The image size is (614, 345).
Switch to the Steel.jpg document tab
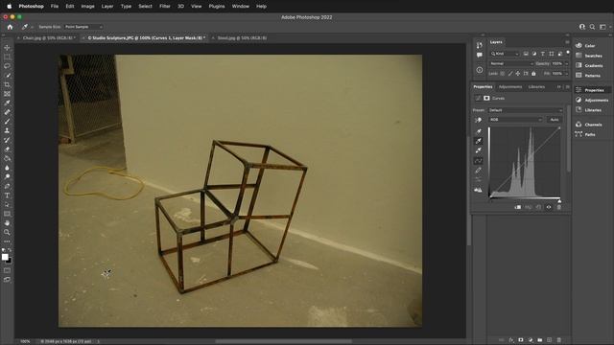[x=242, y=38]
